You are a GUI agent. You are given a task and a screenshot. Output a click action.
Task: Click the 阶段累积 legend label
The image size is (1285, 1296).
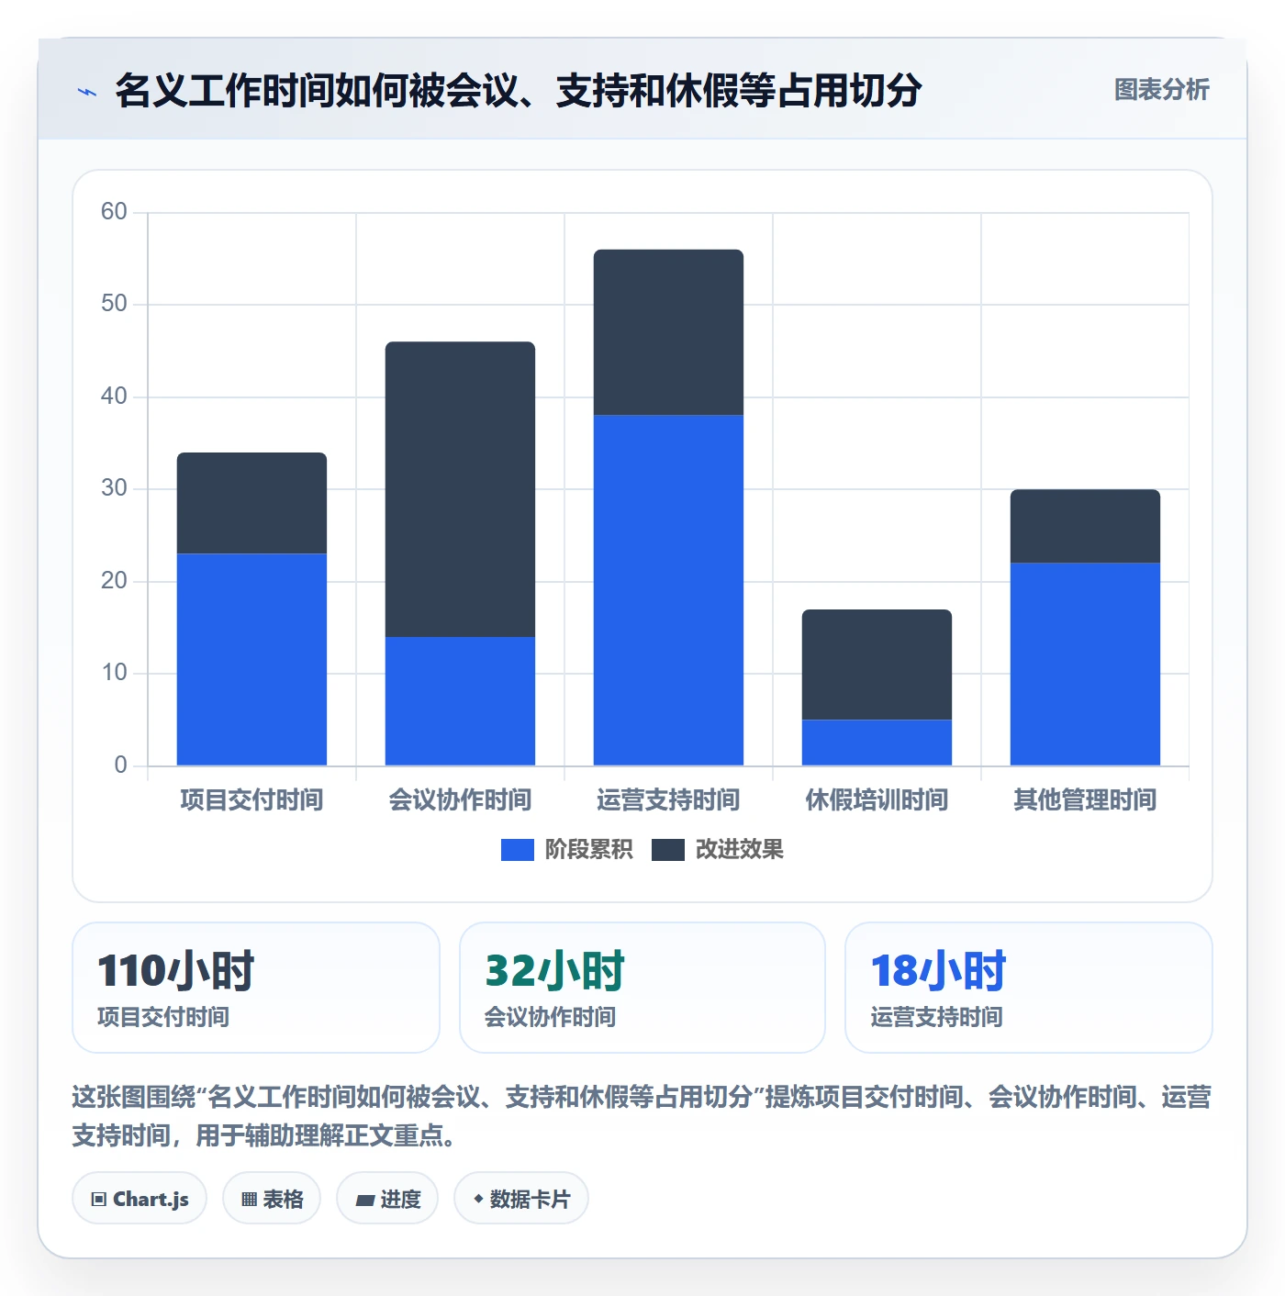tap(588, 850)
